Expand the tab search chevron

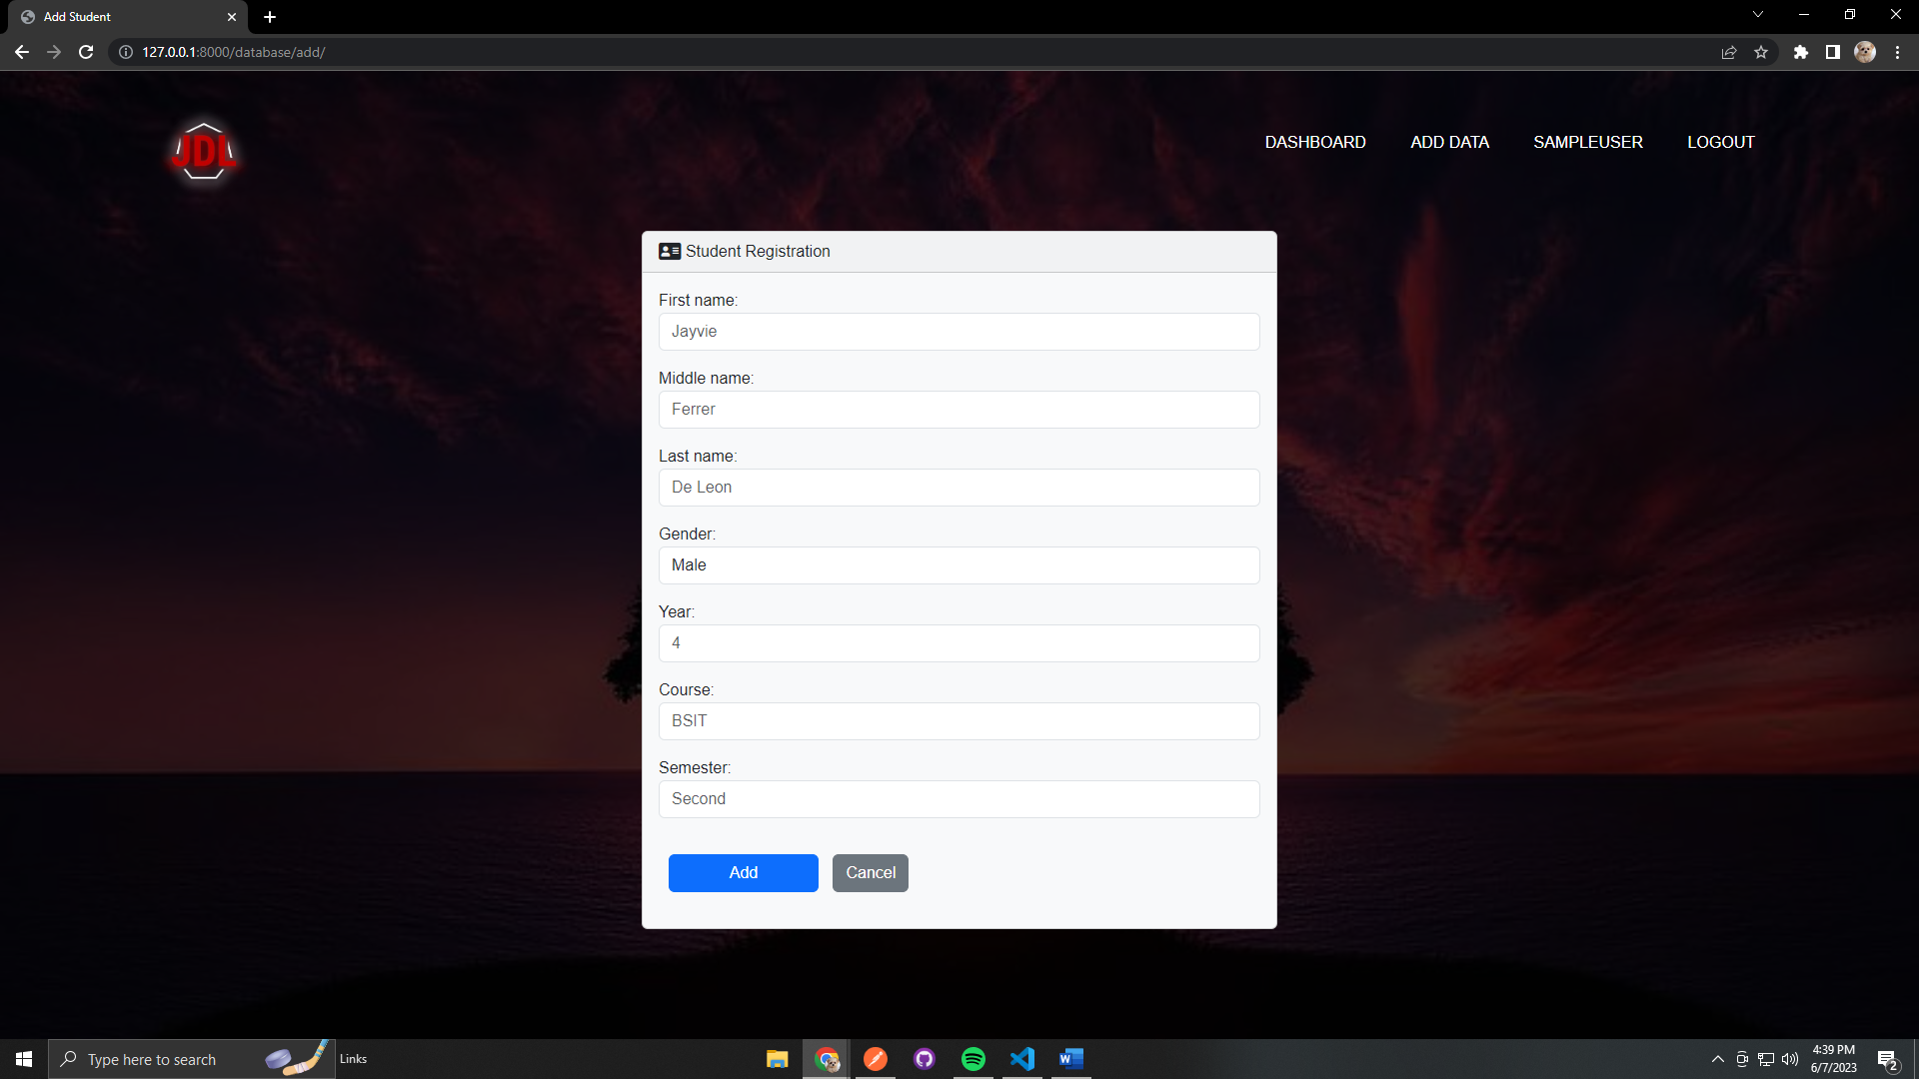[1757, 15]
